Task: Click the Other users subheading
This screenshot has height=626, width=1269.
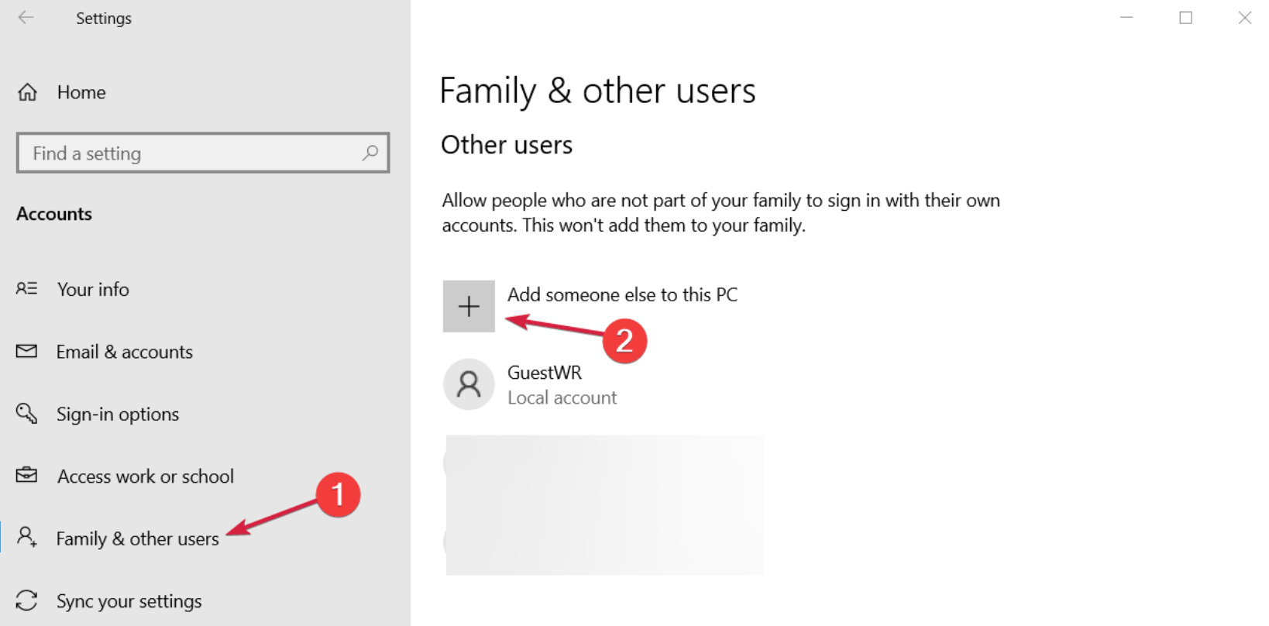Action: 507,145
